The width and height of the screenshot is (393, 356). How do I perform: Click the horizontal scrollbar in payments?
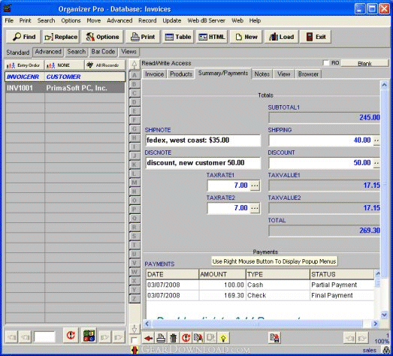point(261,324)
